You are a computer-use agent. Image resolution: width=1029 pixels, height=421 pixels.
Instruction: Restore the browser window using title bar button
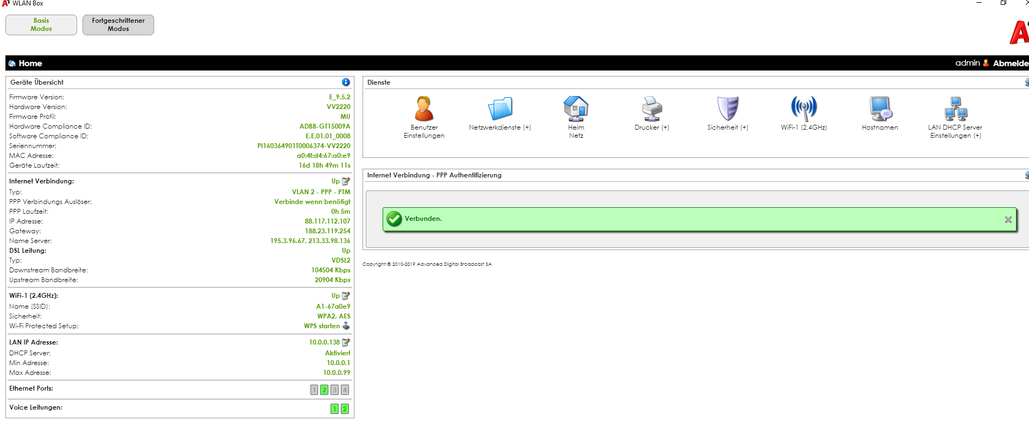point(1003,3)
